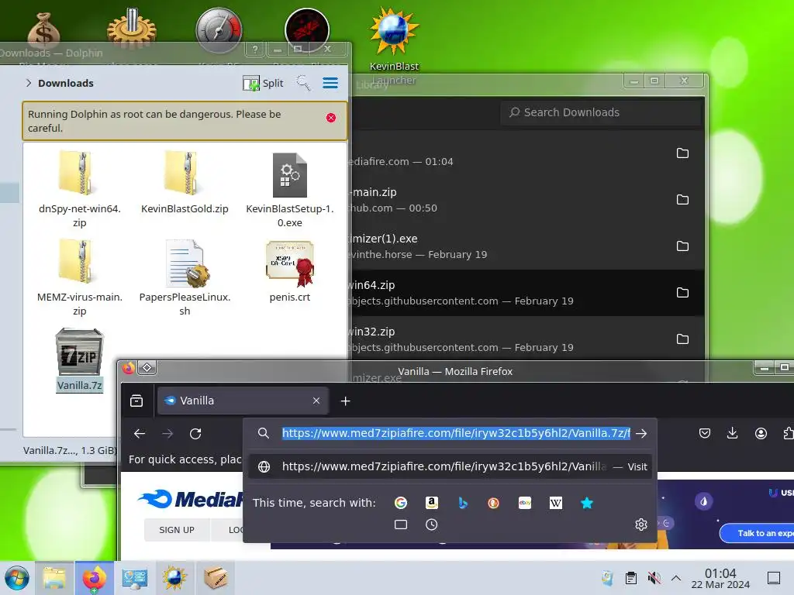Click the Split view button in Dolphin
The image size is (794, 595).
(x=263, y=83)
